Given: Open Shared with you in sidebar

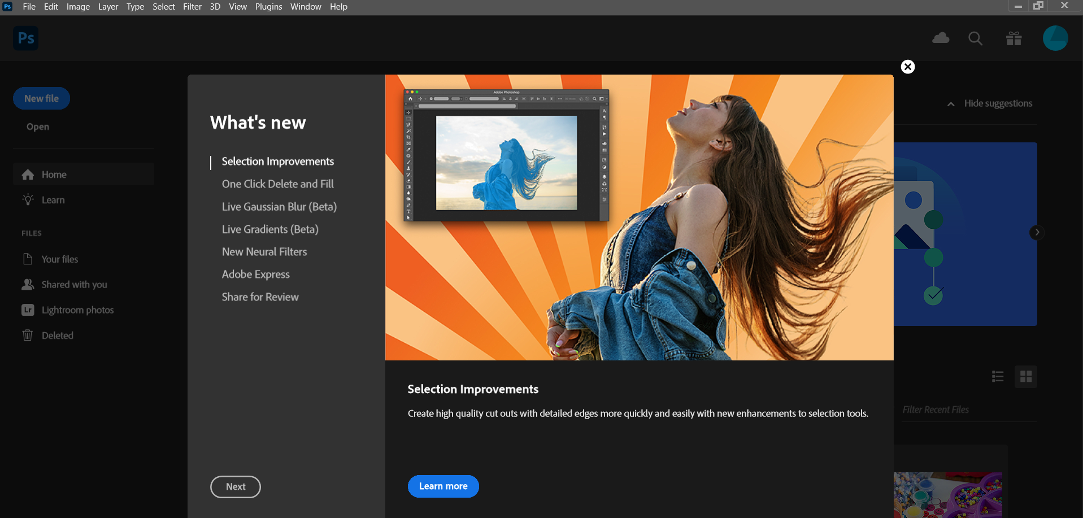Looking at the screenshot, I should pos(84,285).
